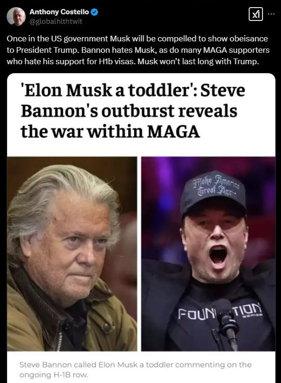
Task: Click the FOUNDATION text on the shirt
Action: tap(220, 313)
